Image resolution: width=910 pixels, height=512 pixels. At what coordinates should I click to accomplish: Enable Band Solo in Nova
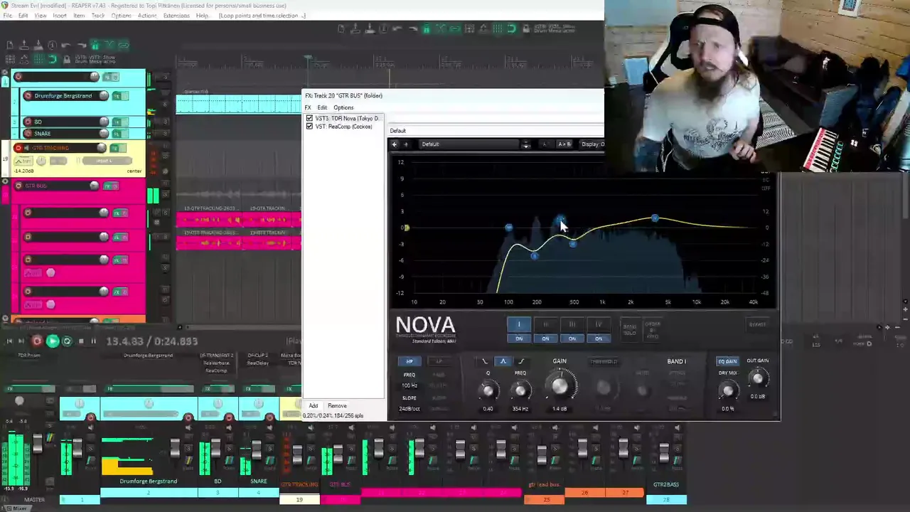click(x=629, y=329)
